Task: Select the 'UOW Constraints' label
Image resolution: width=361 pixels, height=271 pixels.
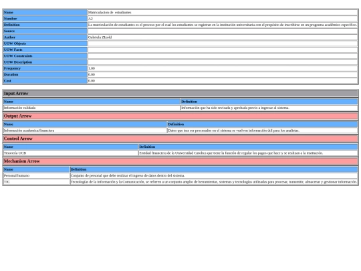Action: point(45,56)
